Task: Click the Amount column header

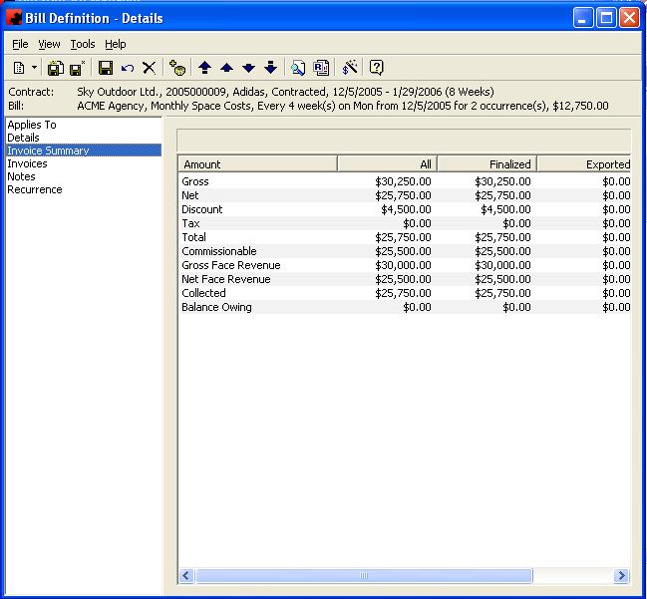Action: (257, 163)
